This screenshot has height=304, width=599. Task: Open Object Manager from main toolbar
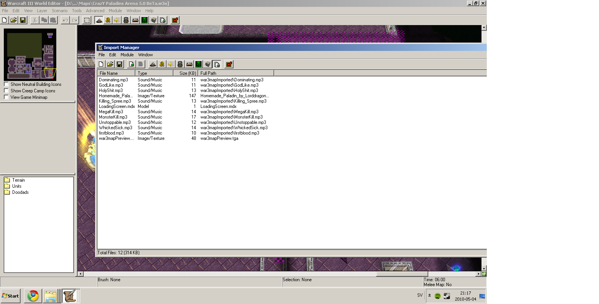click(154, 20)
